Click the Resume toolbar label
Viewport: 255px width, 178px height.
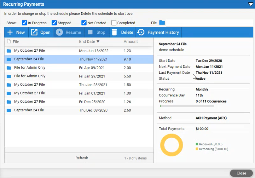[x=73, y=32]
